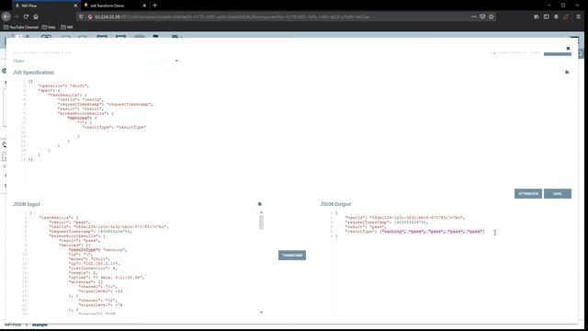588x331 pixels.
Task: Click the button at dialog top right
Action: (558, 53)
